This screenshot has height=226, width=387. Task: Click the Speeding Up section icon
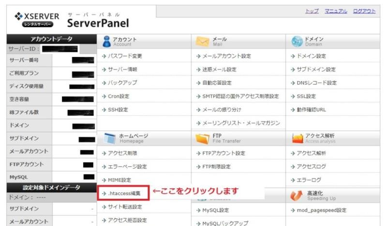pos(297,196)
